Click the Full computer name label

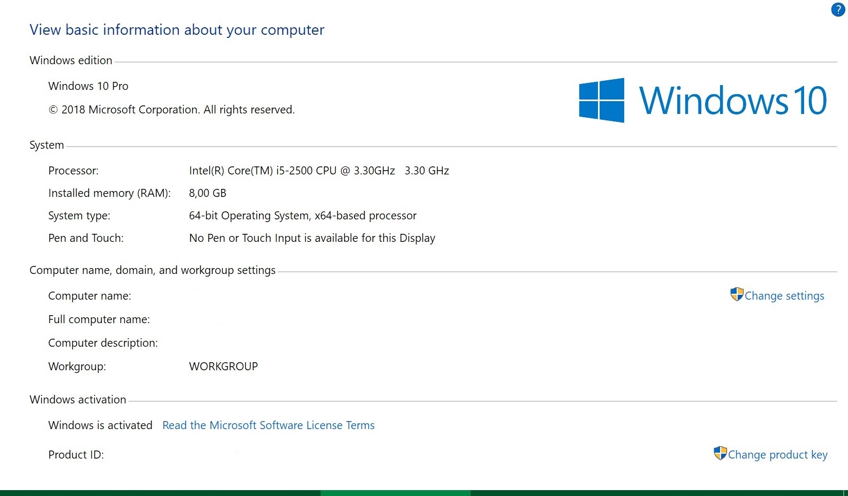click(99, 319)
